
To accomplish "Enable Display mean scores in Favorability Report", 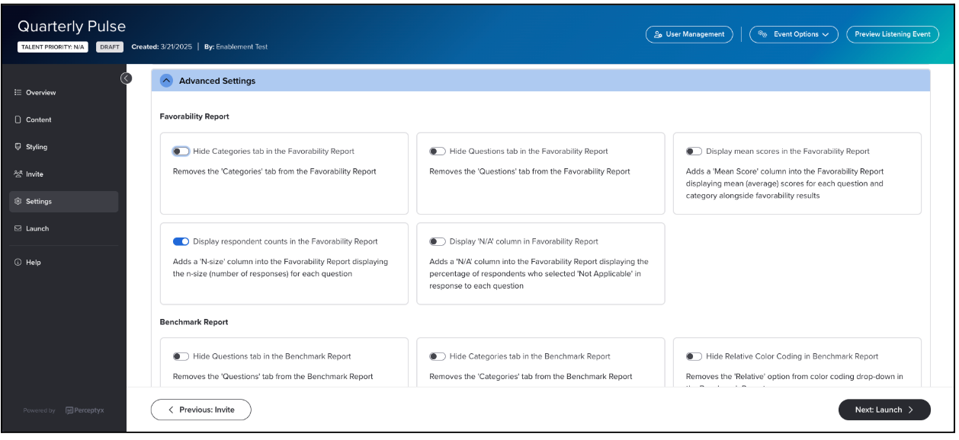I will point(694,151).
